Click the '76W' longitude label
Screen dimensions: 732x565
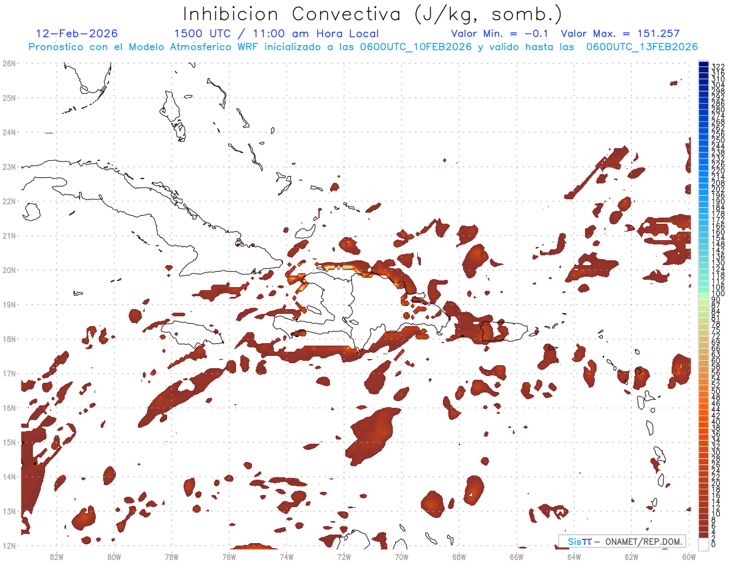tap(229, 556)
